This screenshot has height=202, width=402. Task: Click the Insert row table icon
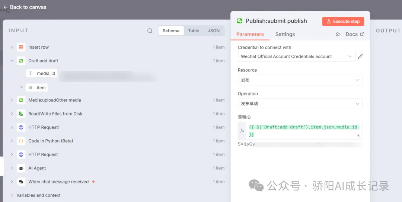coord(21,47)
